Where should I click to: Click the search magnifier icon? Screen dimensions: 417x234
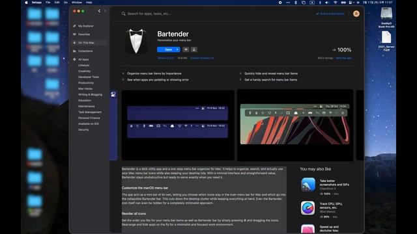pos(123,14)
